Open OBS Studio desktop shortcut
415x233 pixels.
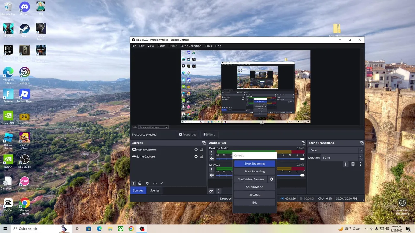coord(24,161)
